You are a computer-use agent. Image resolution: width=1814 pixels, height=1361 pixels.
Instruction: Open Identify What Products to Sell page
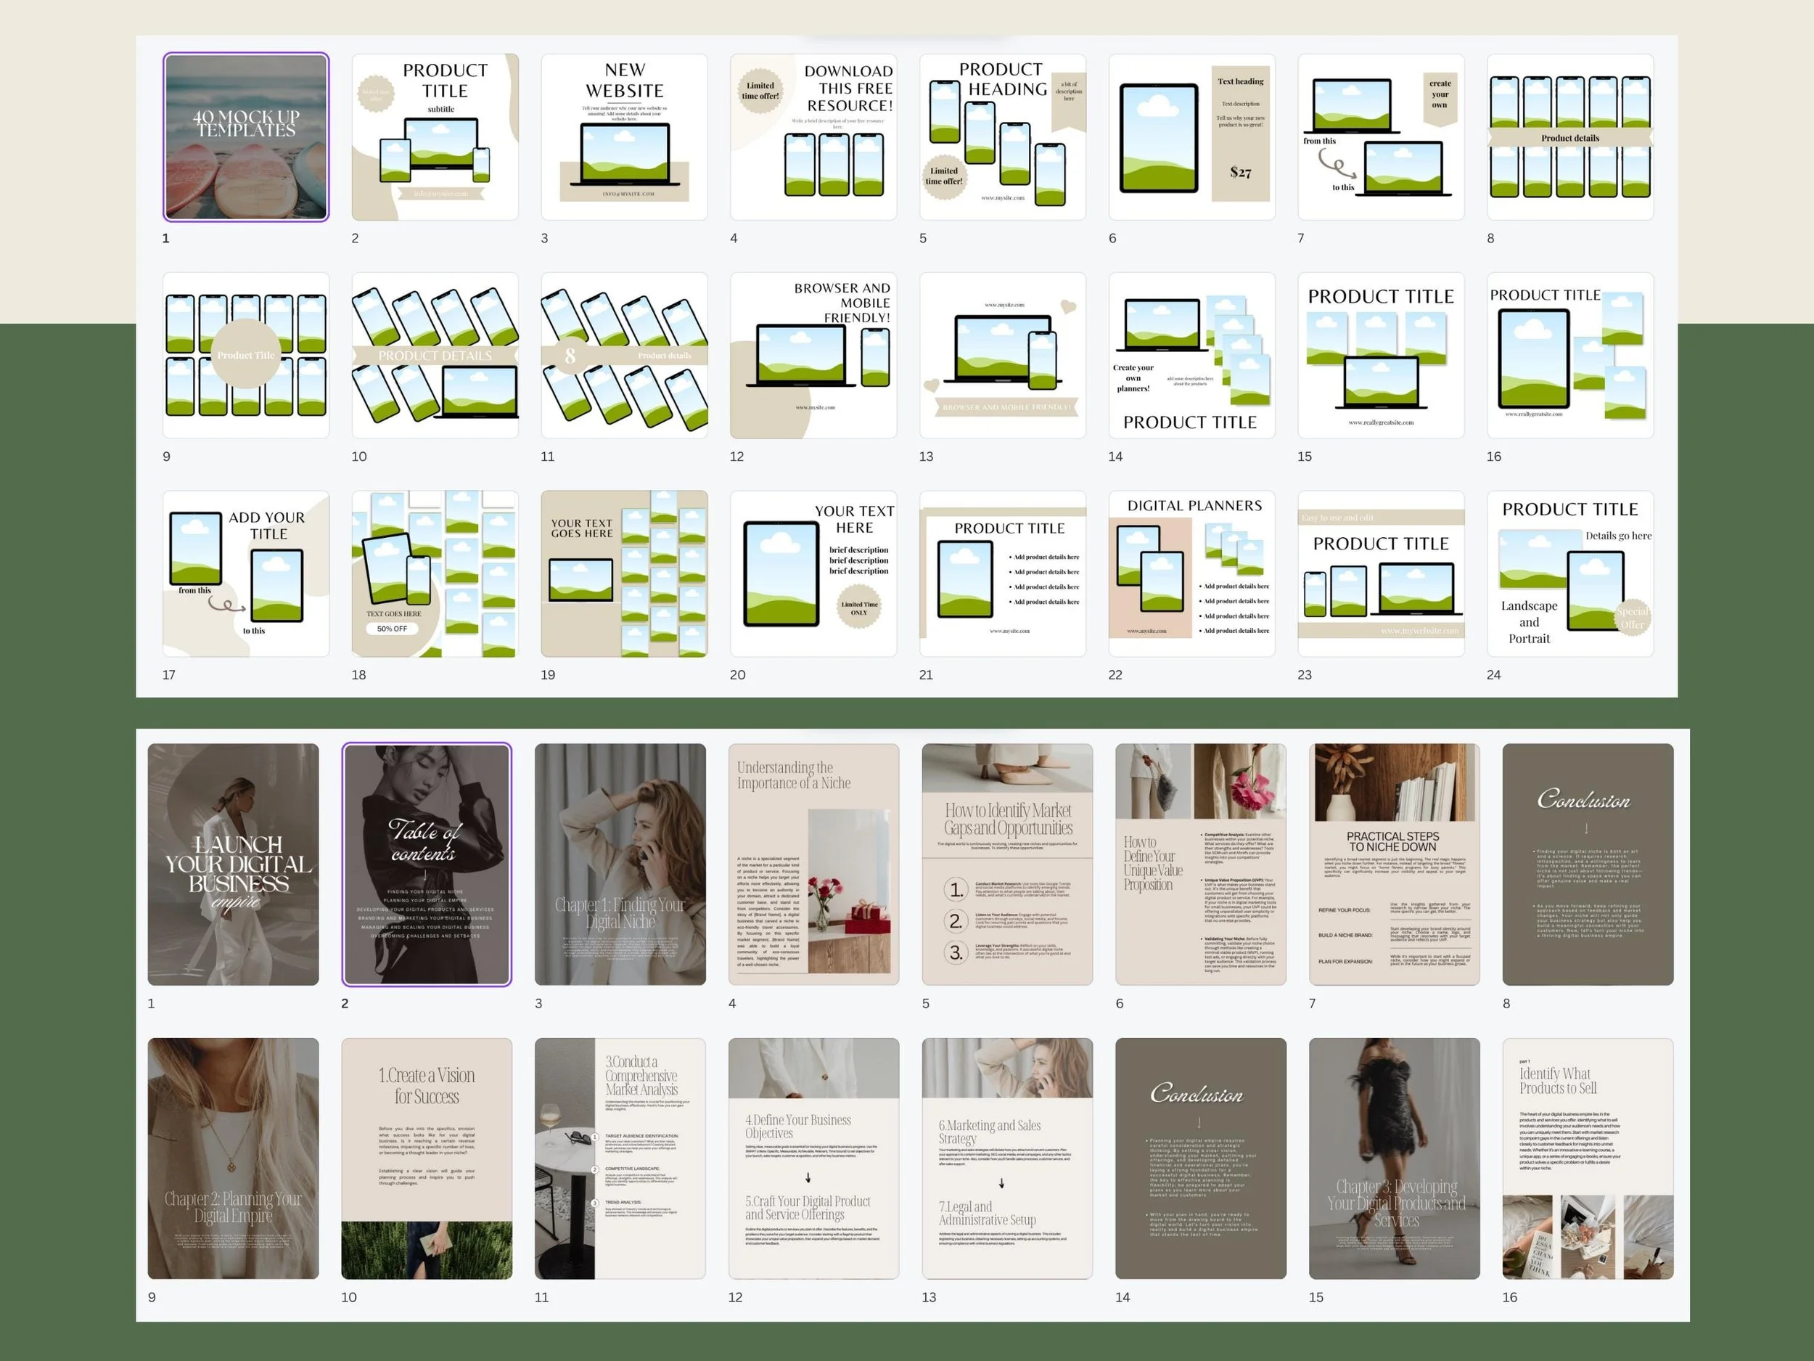(1588, 1158)
